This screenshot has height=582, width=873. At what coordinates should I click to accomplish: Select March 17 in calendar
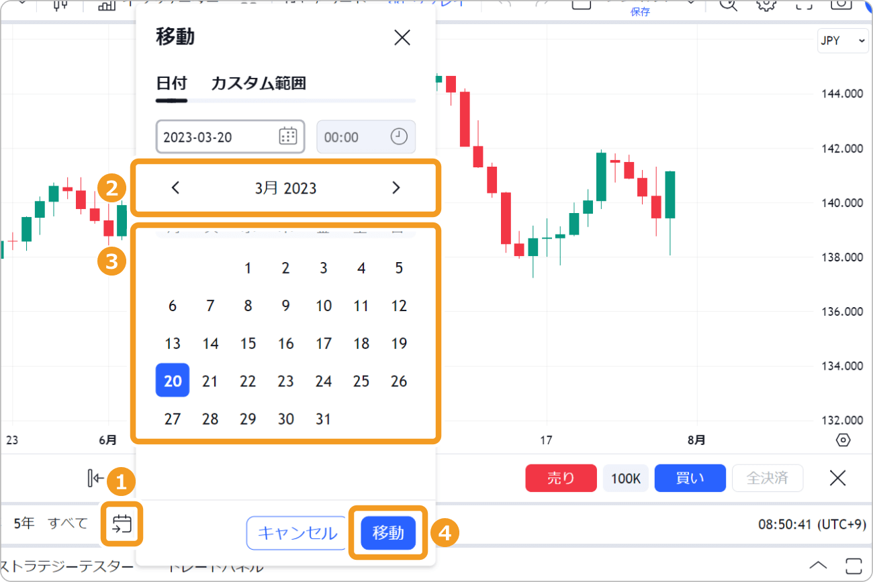324,344
